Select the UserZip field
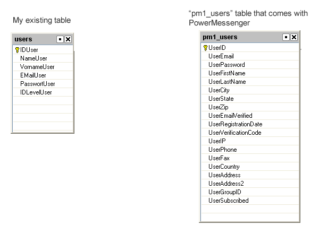Viewport: 319px width, 225px height. [x=250, y=107]
